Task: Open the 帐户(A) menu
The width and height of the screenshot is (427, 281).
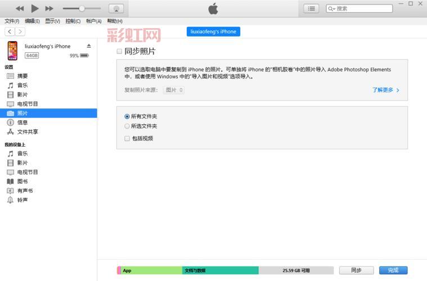Action: click(x=94, y=21)
